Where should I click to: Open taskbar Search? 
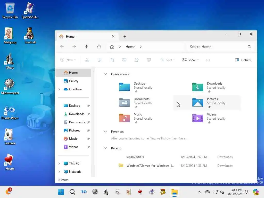72,192
